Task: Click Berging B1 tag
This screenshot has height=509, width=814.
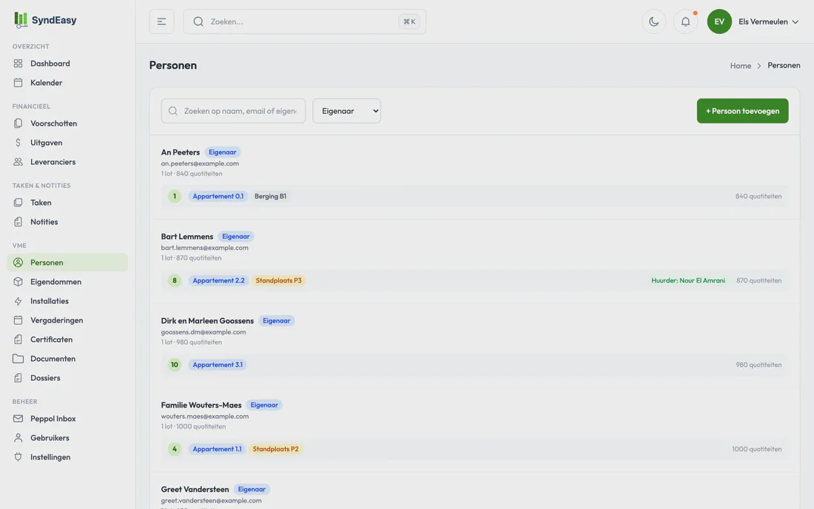Action: pyautogui.click(x=270, y=196)
